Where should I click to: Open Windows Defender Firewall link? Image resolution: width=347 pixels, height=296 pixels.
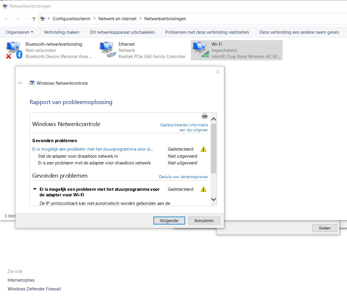pyautogui.click(x=34, y=289)
